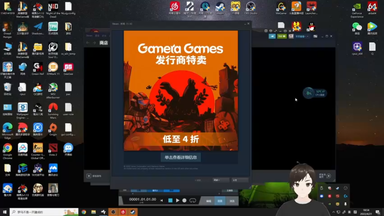This screenshot has width=384, height=216.
Task: Open the ss_win_temp folder icon
Action: 68,48
